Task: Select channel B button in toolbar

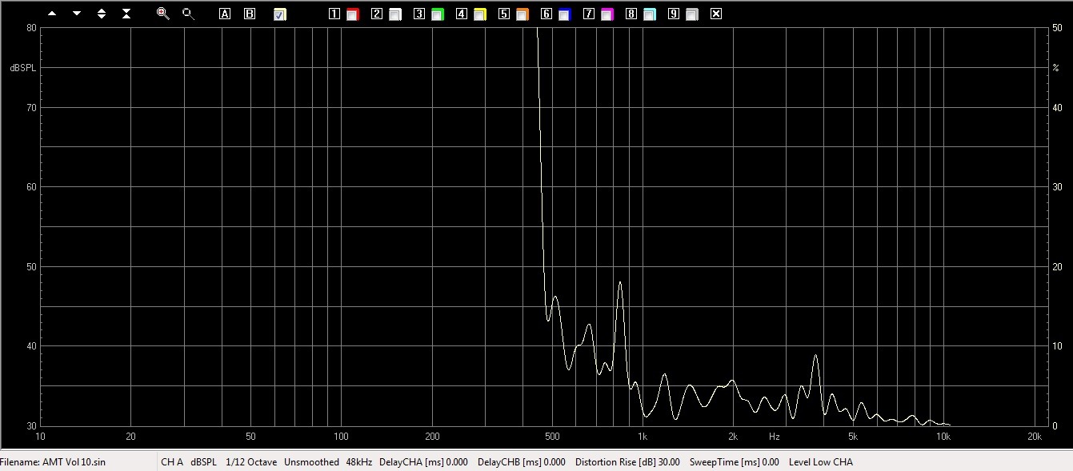Action: point(250,14)
